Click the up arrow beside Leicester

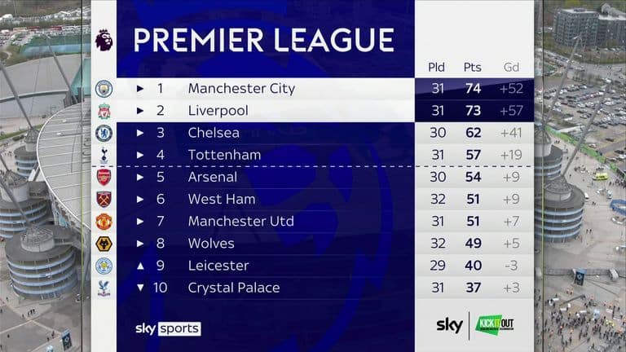(x=140, y=266)
